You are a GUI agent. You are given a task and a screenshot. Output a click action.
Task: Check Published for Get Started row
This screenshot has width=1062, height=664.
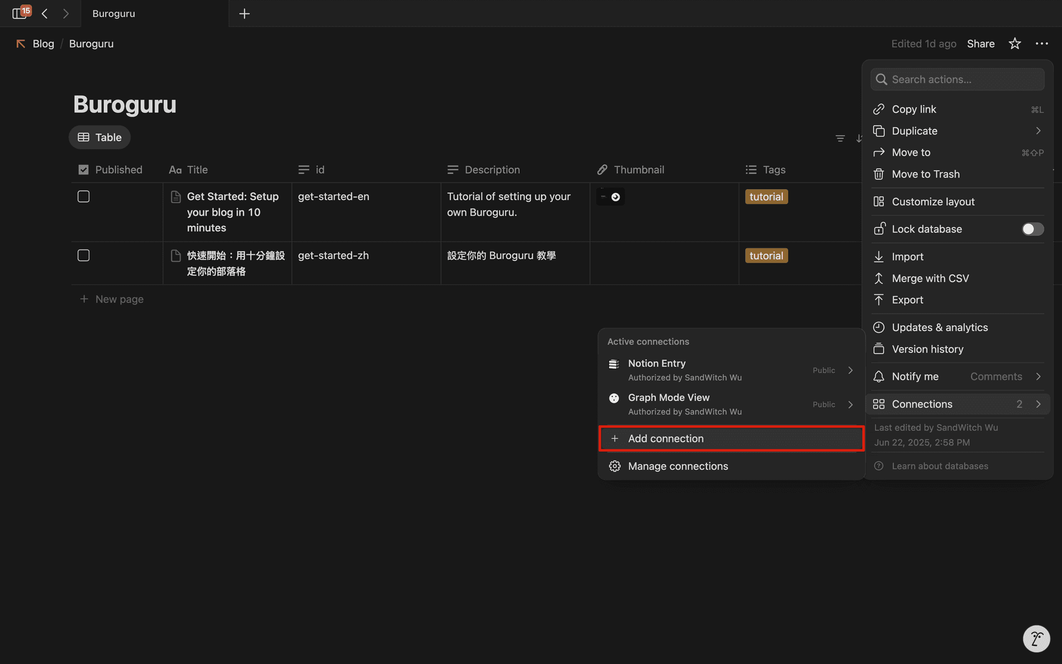click(x=84, y=197)
